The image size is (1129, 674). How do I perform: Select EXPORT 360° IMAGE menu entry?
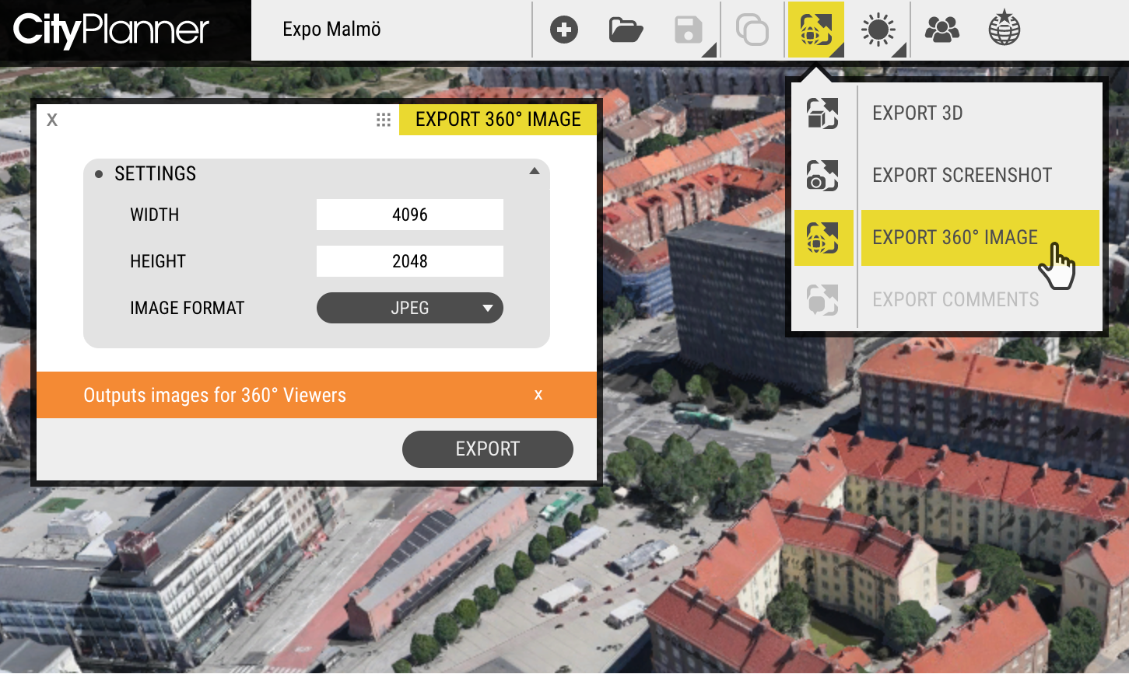click(980, 238)
